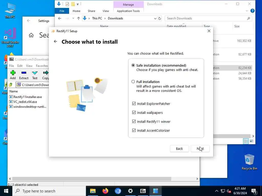The width and height of the screenshot is (262, 196).
Task: Click Explorer up directory arrow
Action: 79,18
